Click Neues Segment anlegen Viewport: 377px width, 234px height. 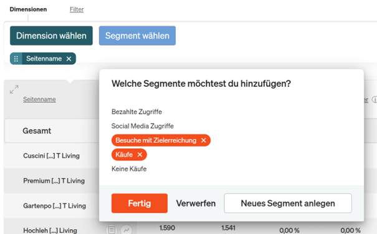288,203
